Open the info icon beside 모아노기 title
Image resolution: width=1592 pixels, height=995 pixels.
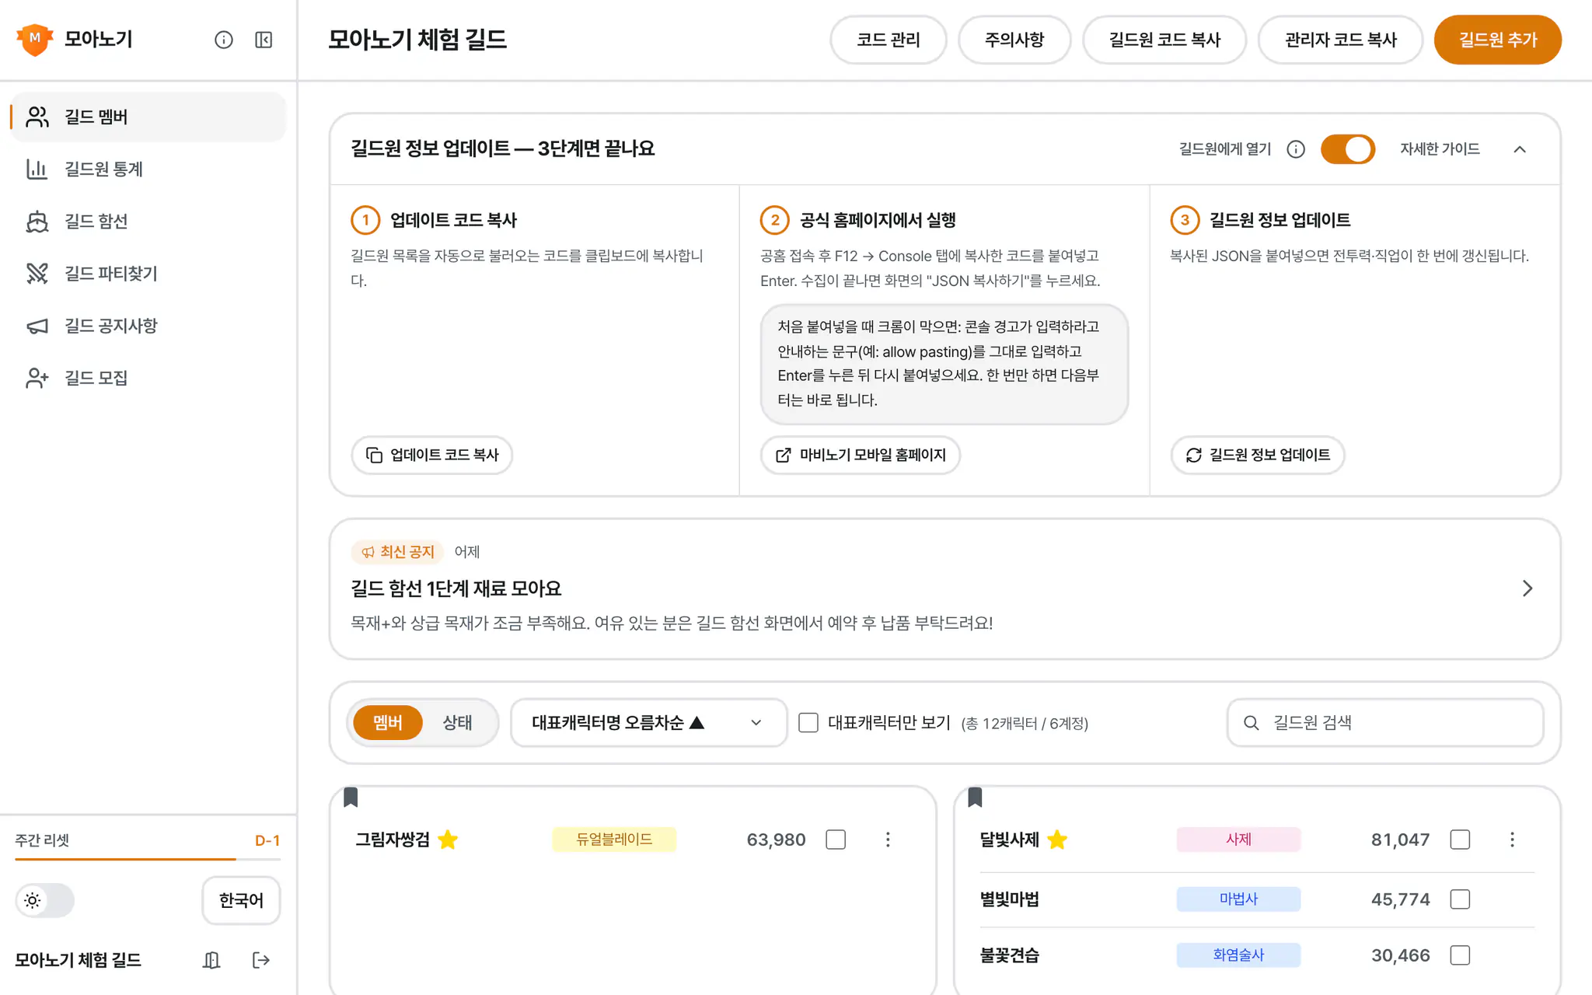click(224, 40)
